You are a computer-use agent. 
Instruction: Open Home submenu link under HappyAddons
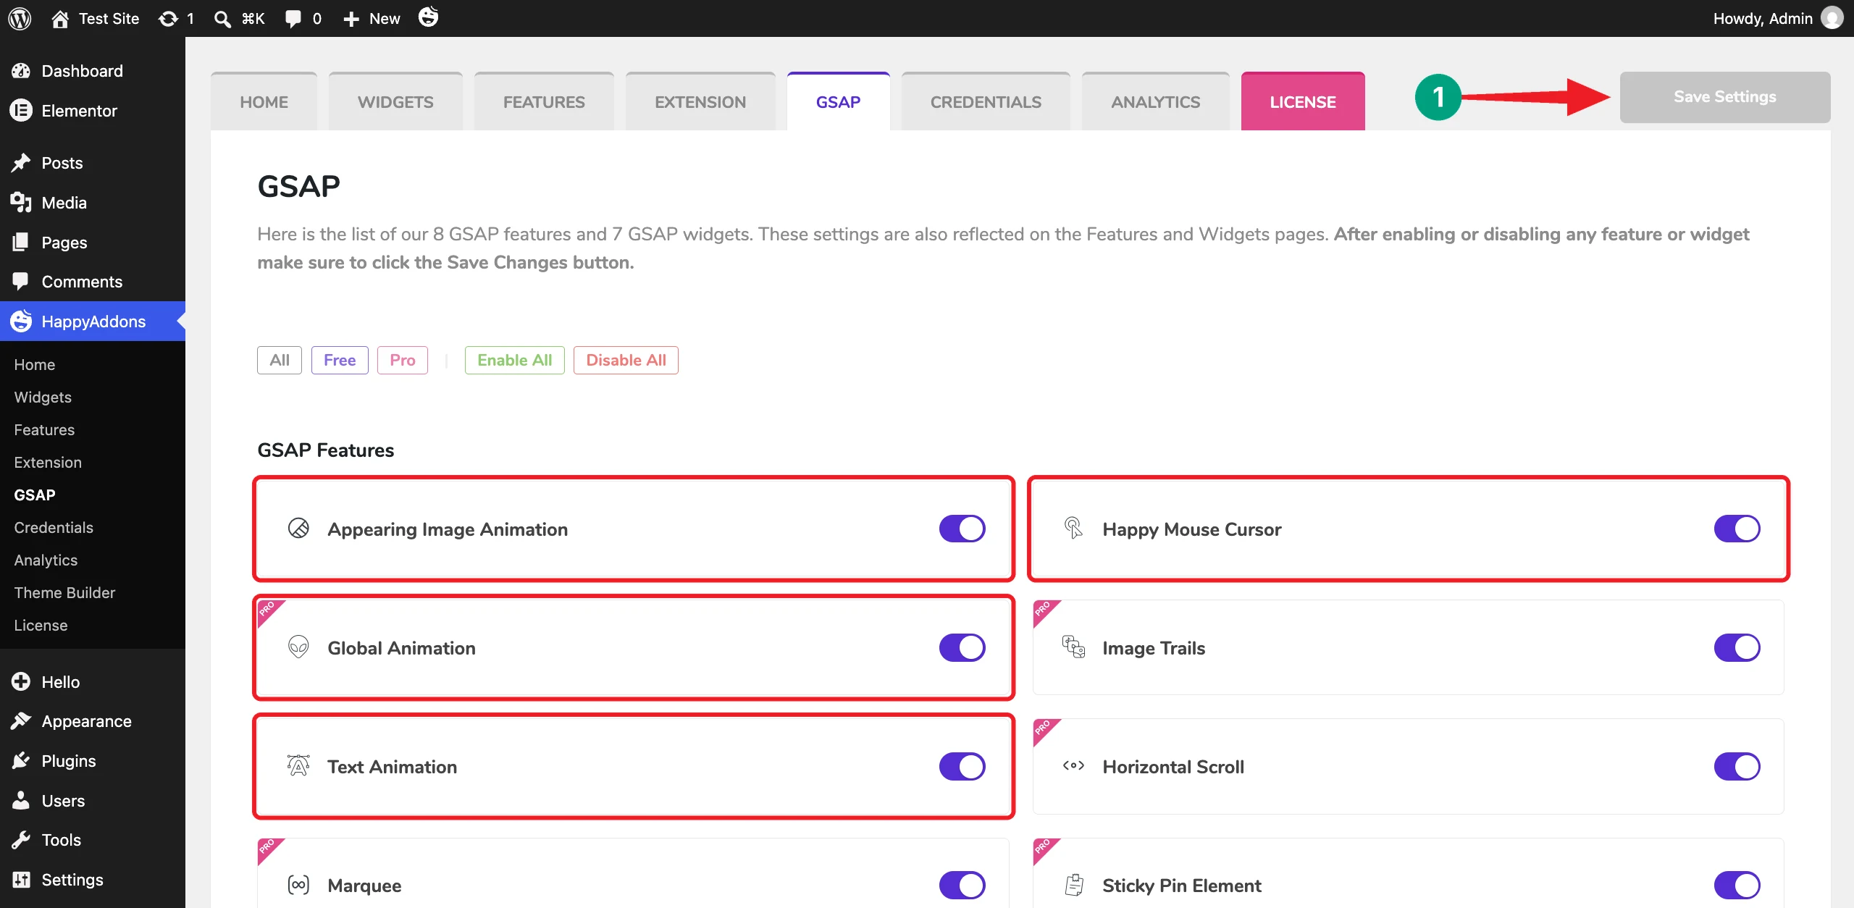[x=35, y=364]
